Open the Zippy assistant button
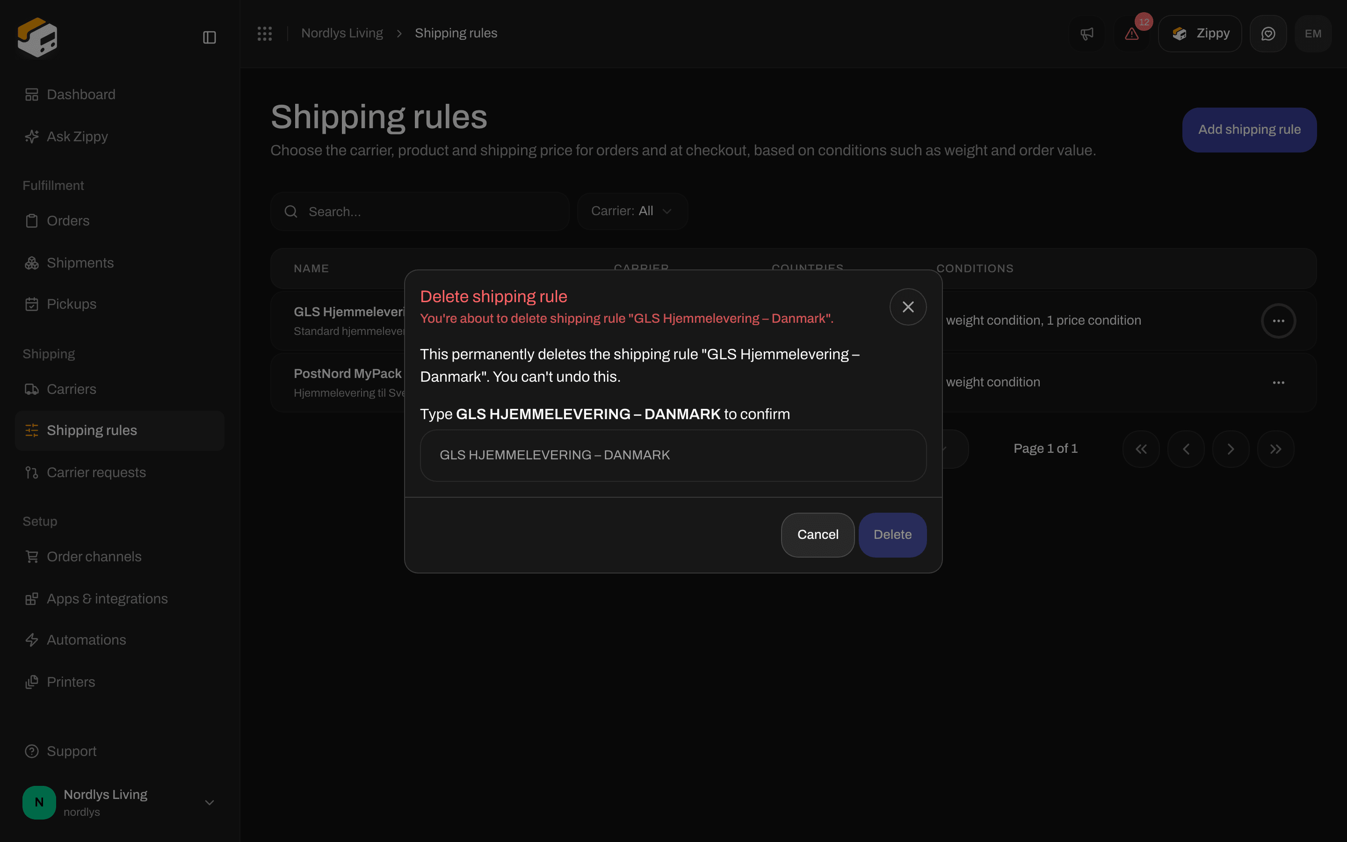The width and height of the screenshot is (1347, 842). [x=1200, y=33]
